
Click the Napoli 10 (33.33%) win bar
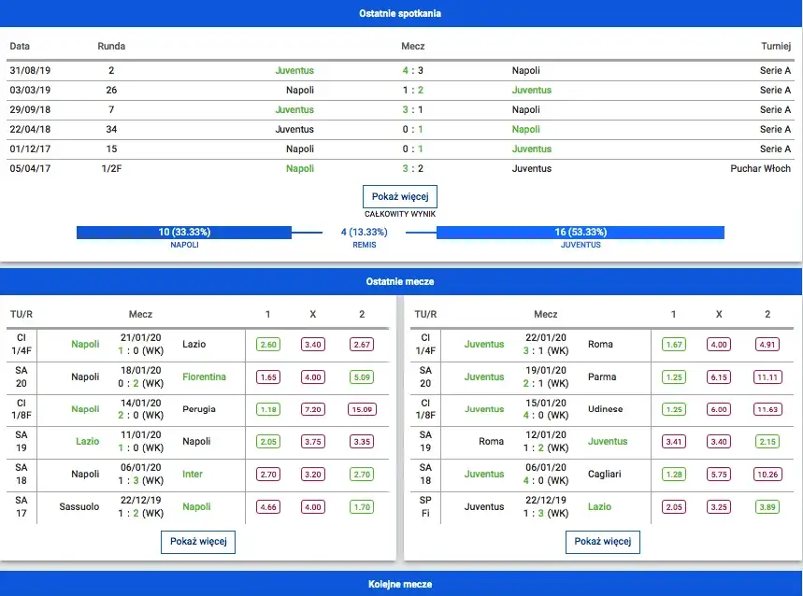point(184,232)
